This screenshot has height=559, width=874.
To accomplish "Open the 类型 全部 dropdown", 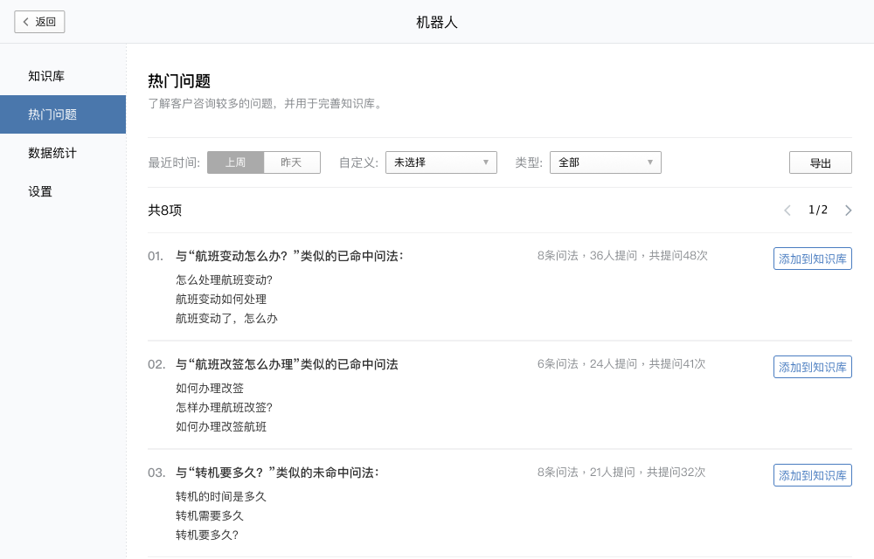I will click(x=606, y=162).
